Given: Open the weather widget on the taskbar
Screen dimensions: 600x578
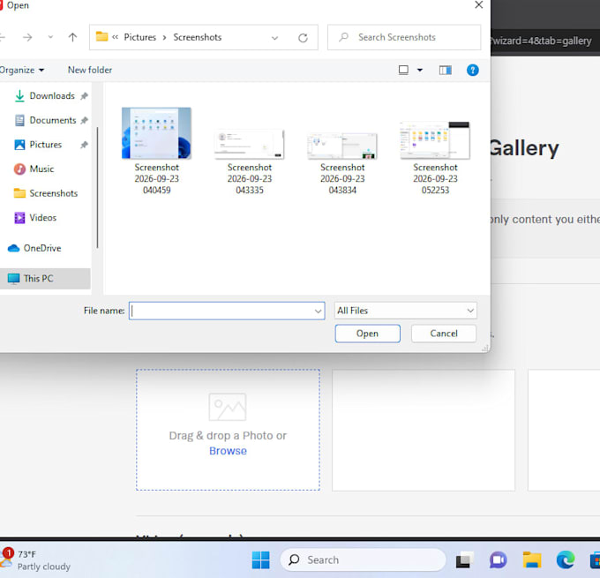Looking at the screenshot, I should (x=36, y=560).
